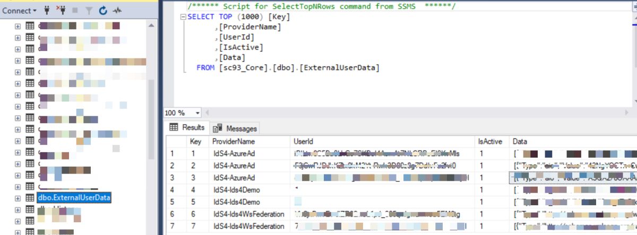Click IdS4-Ids4Demo cell in row 4
This screenshot has width=637, height=235.
point(249,190)
